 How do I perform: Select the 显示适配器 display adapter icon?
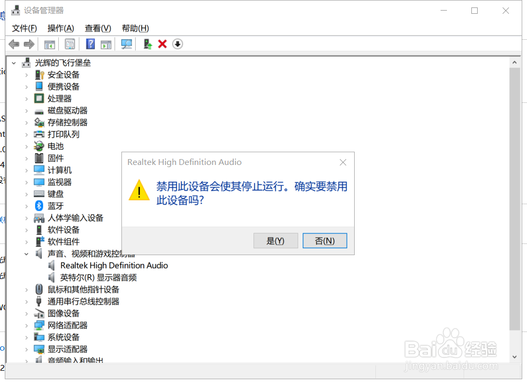(x=39, y=350)
